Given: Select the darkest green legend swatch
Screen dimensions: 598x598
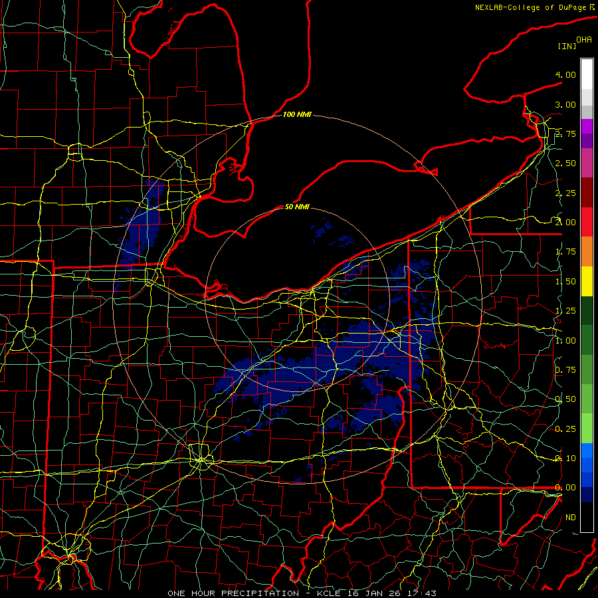Looking at the screenshot, I should (x=587, y=310).
